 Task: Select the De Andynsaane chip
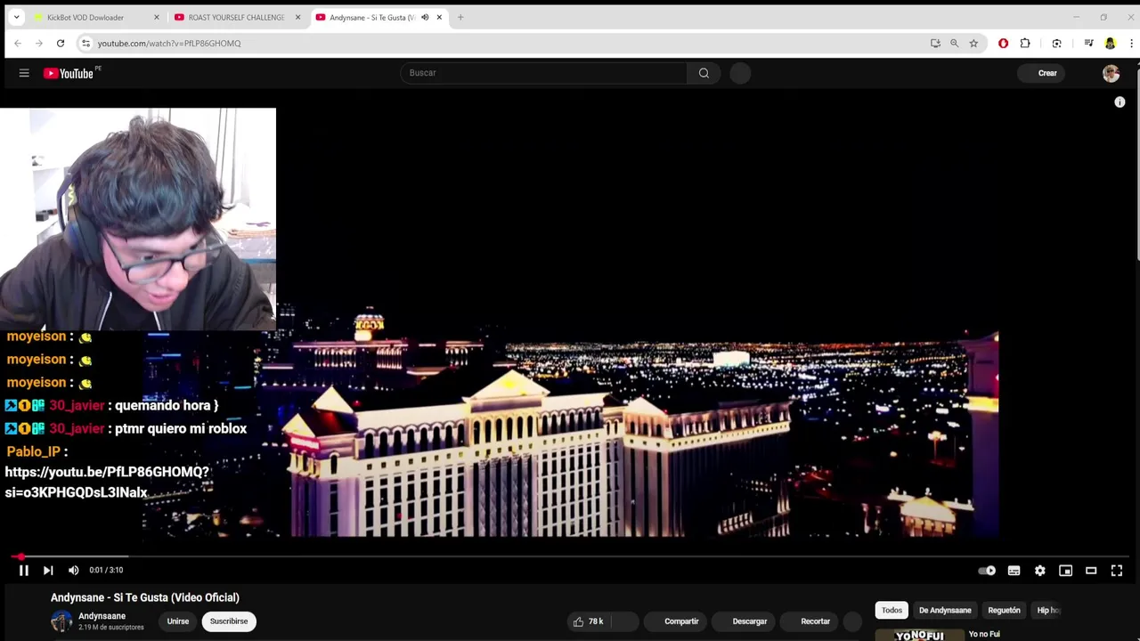coord(945,611)
